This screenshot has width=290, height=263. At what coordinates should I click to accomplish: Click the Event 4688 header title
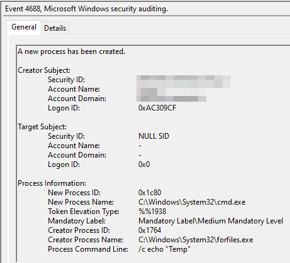(86, 9)
